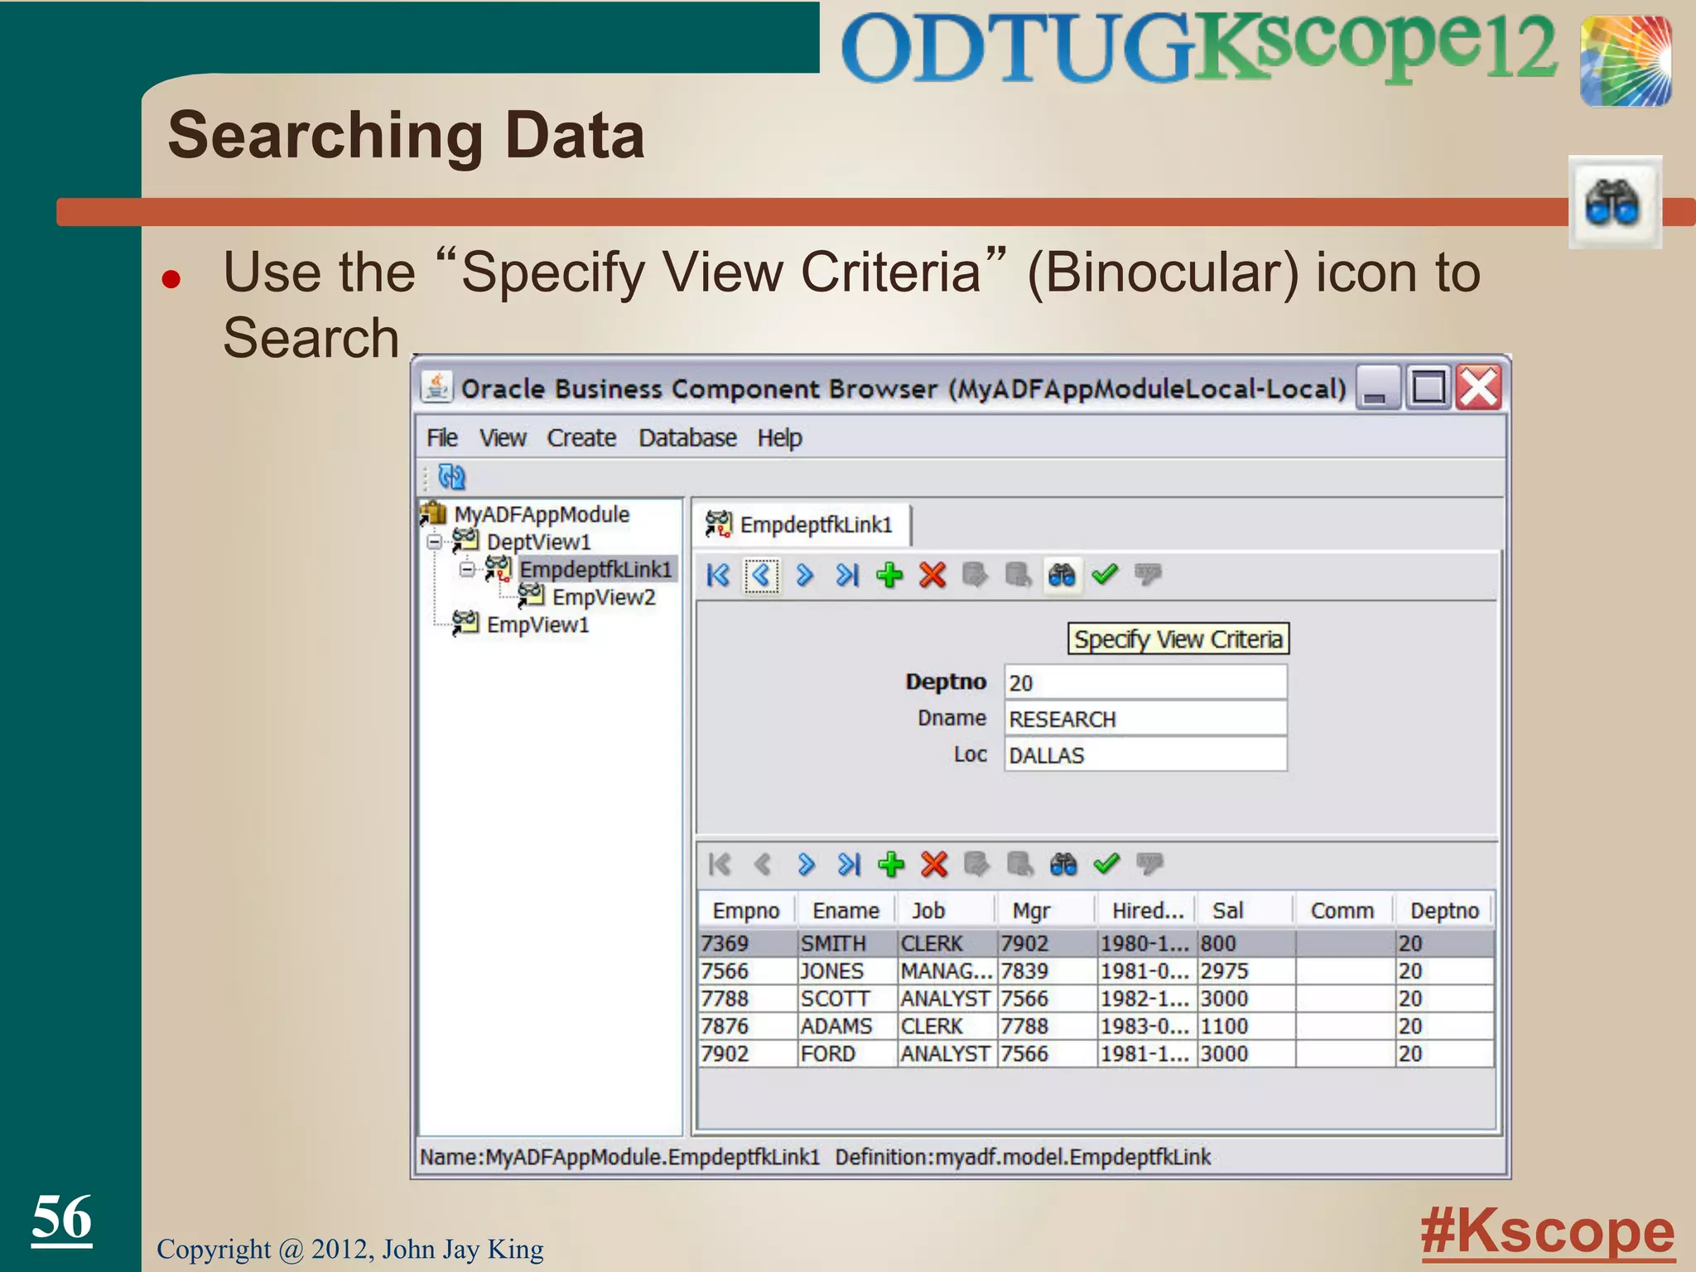The height and width of the screenshot is (1272, 1696).
Task: Click previous record arrow in lower toolbar
Action: point(763,865)
